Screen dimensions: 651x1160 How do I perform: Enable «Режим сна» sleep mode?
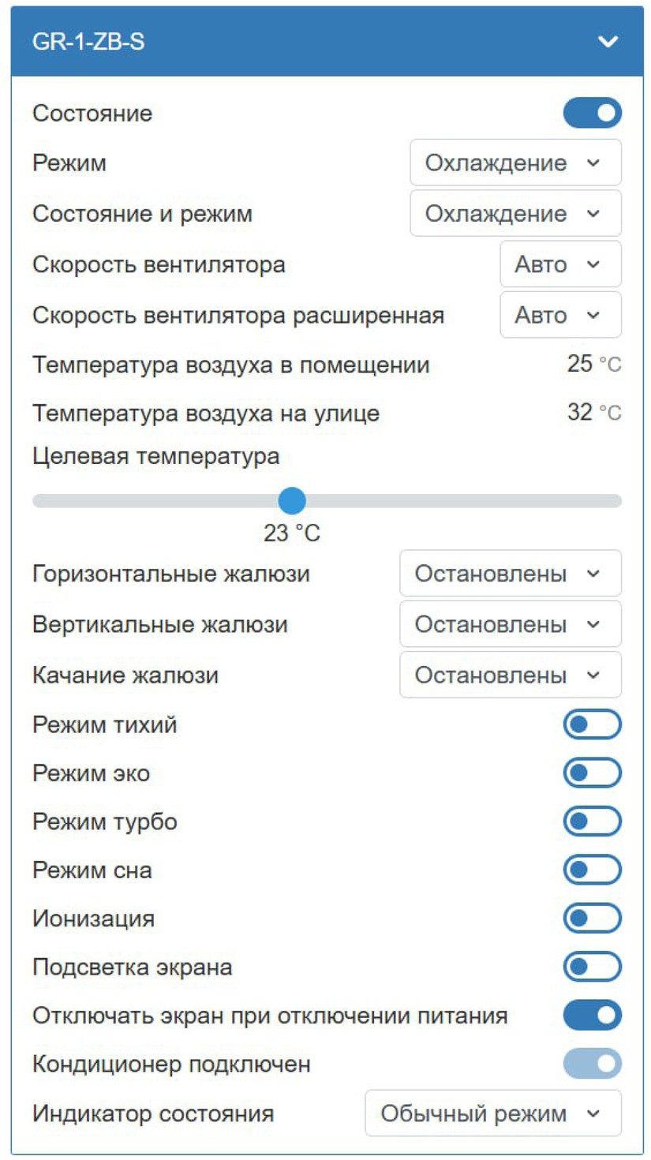click(592, 870)
